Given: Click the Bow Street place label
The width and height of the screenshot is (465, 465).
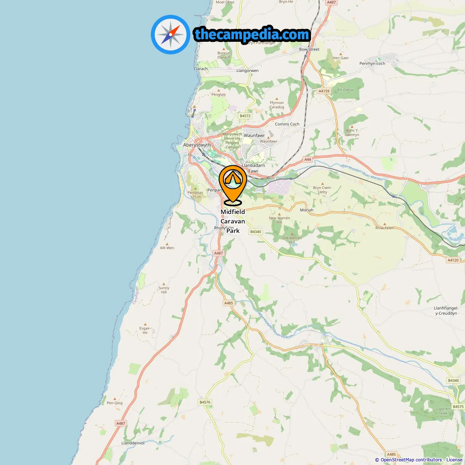Looking at the screenshot, I should point(310,49).
